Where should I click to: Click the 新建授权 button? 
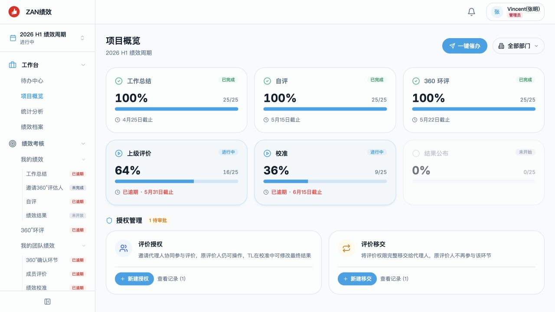coord(134,279)
